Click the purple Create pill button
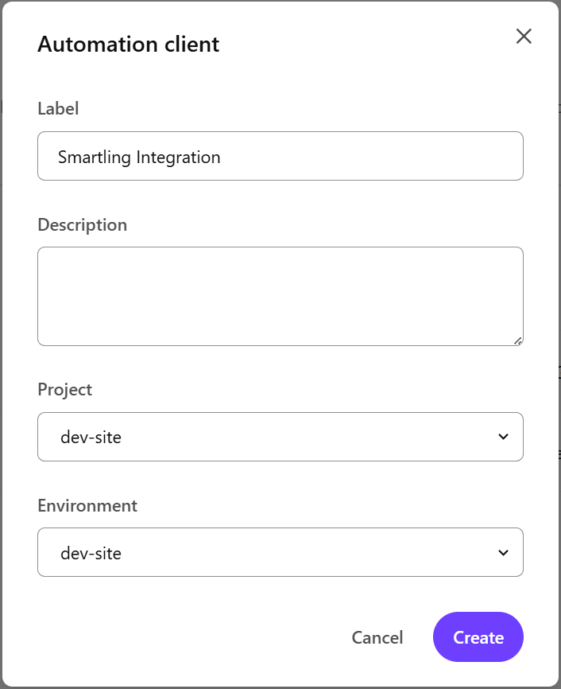The height and width of the screenshot is (689, 561). [478, 636]
